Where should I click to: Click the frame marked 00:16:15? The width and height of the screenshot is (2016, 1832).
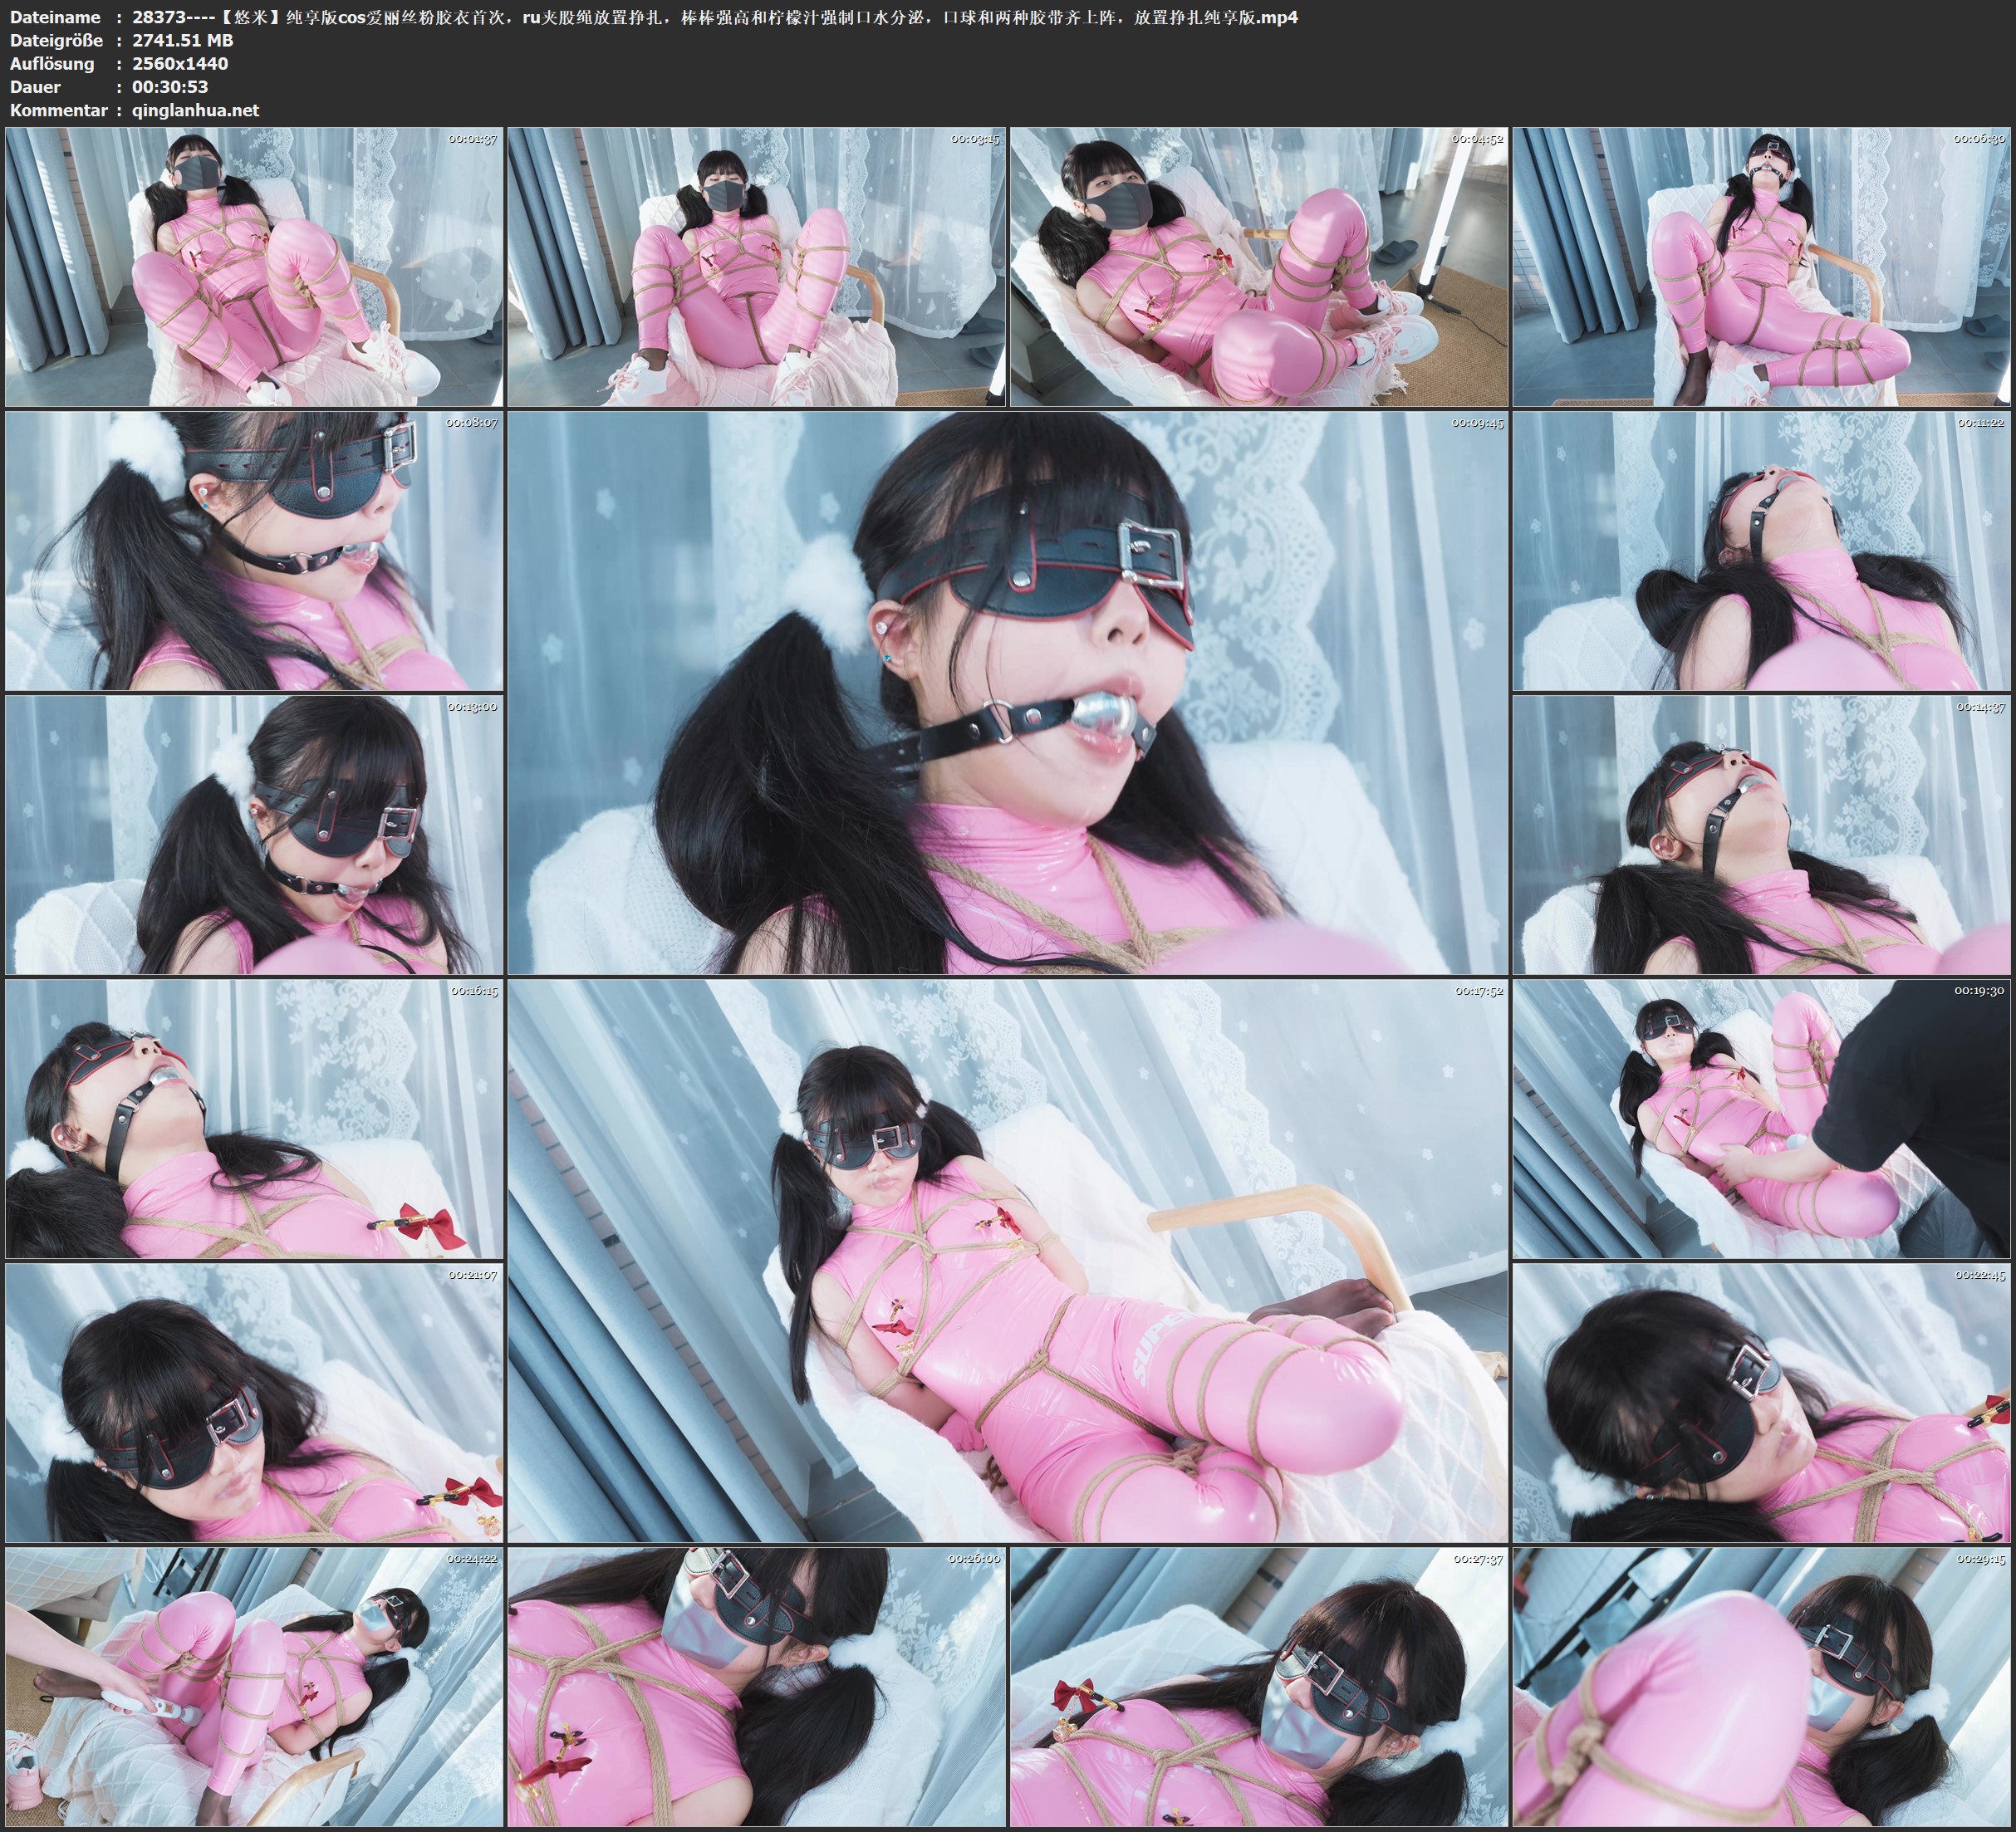tap(254, 1119)
